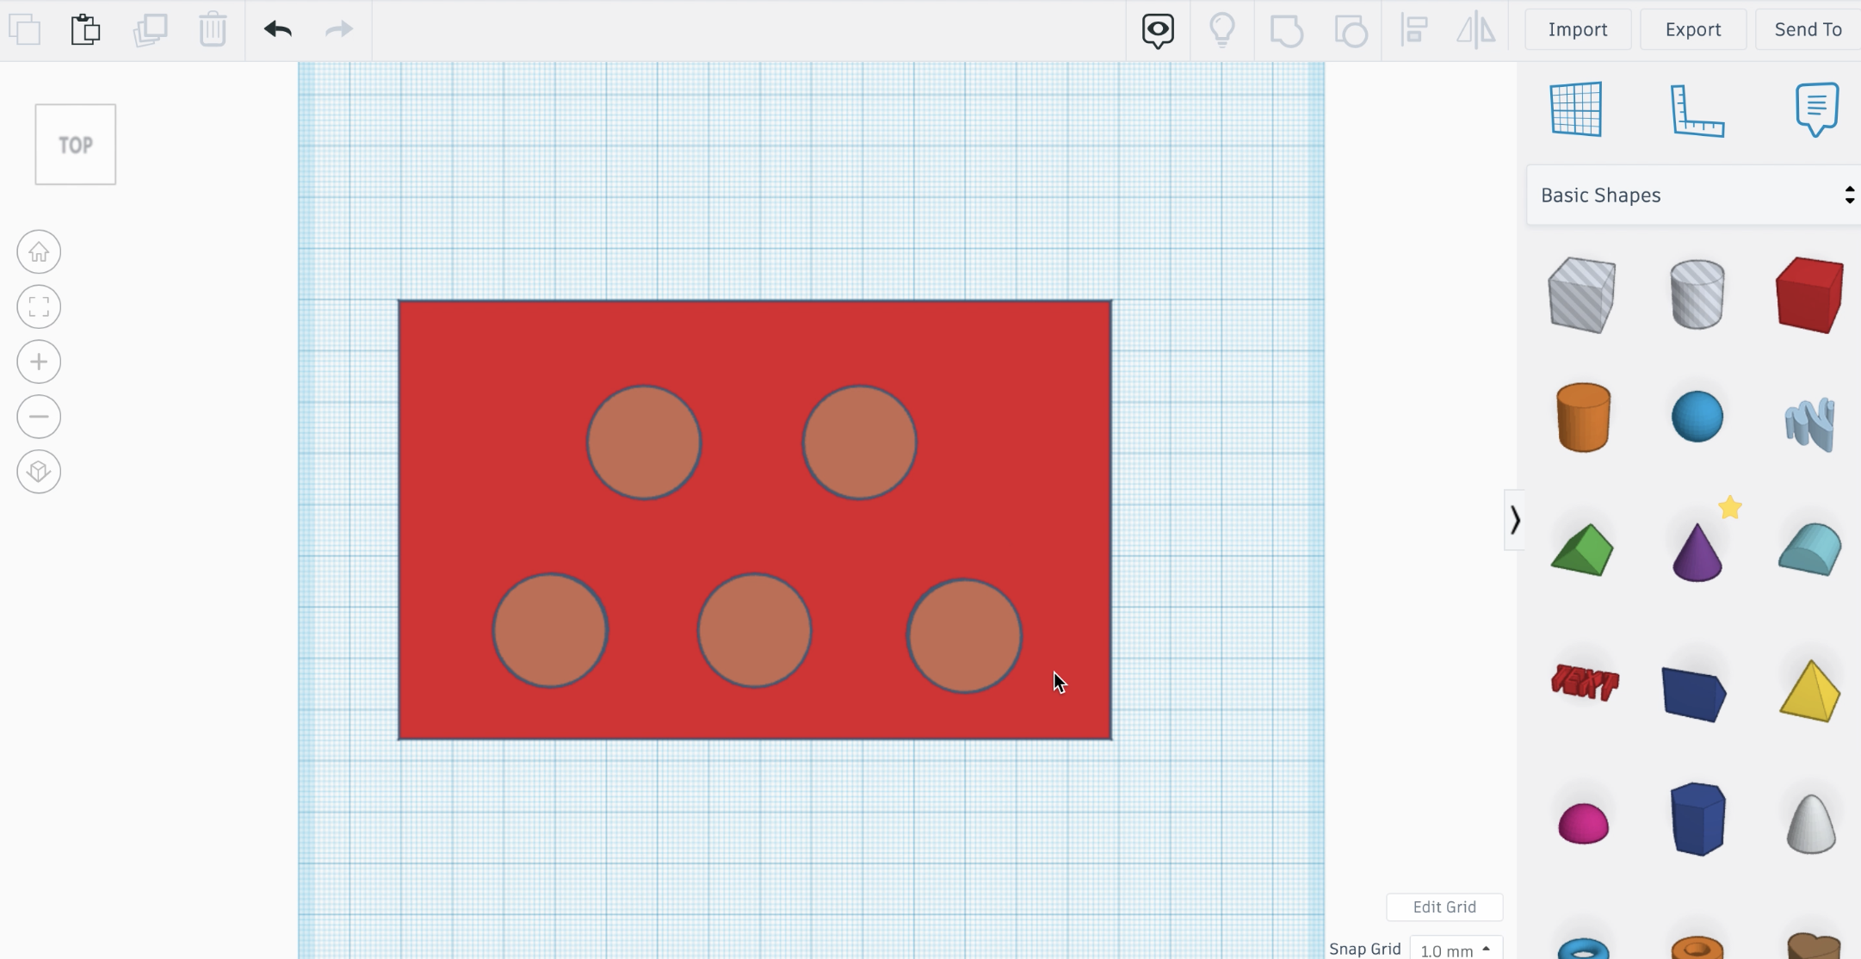Zoom in with the plus button
The height and width of the screenshot is (959, 1861).
[39, 362]
